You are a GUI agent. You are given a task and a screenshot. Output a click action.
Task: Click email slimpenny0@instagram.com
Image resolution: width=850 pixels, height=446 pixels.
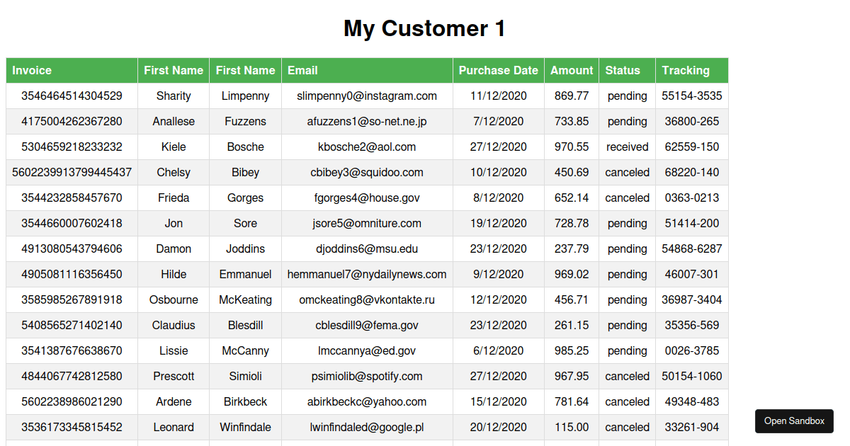tap(367, 96)
